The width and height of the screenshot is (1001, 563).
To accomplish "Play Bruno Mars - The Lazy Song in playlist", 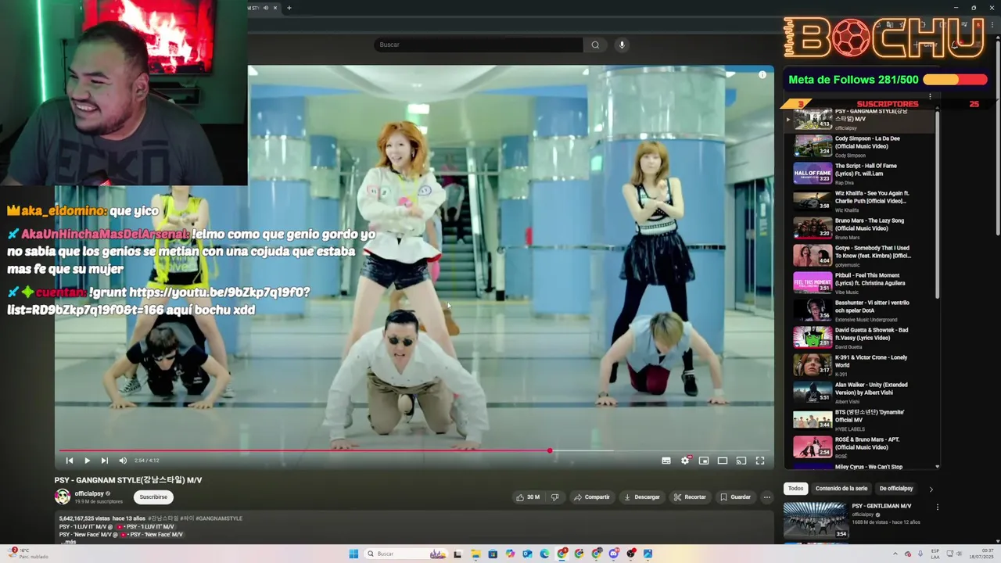I will (x=859, y=228).
